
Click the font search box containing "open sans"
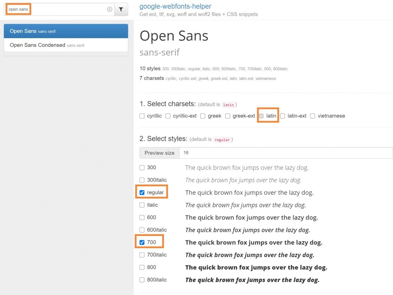coord(59,9)
